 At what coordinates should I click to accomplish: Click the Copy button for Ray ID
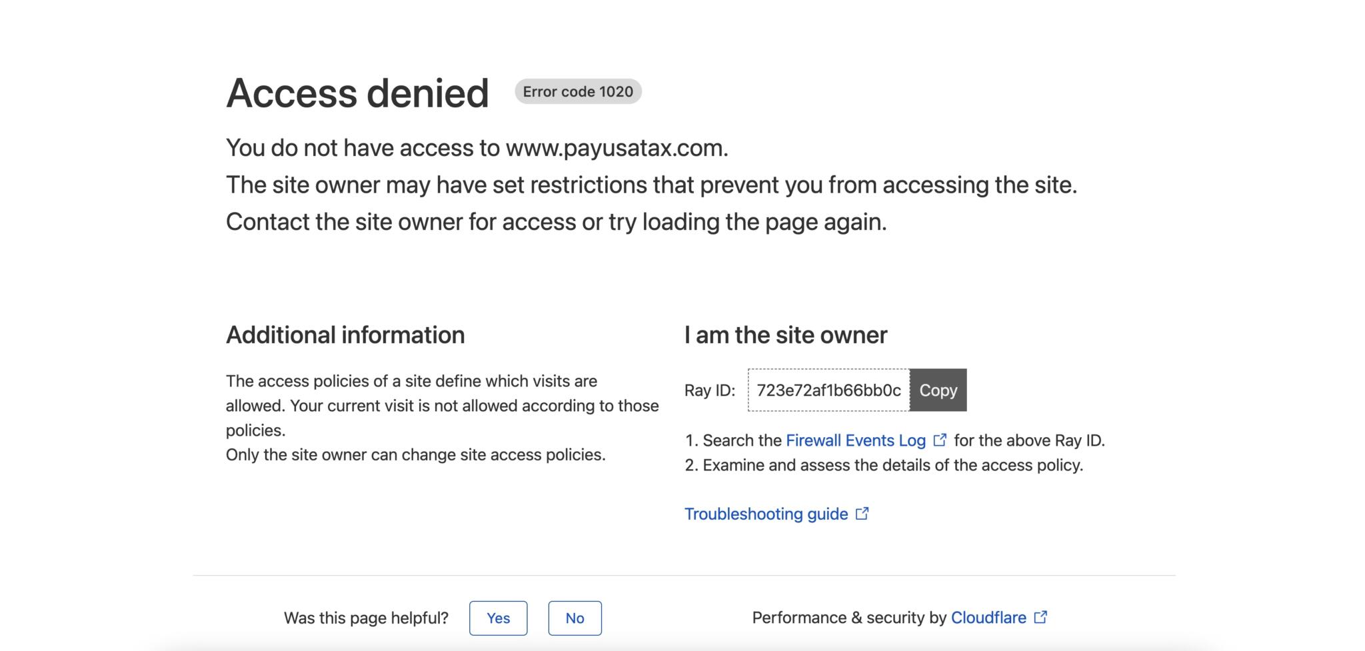(938, 390)
